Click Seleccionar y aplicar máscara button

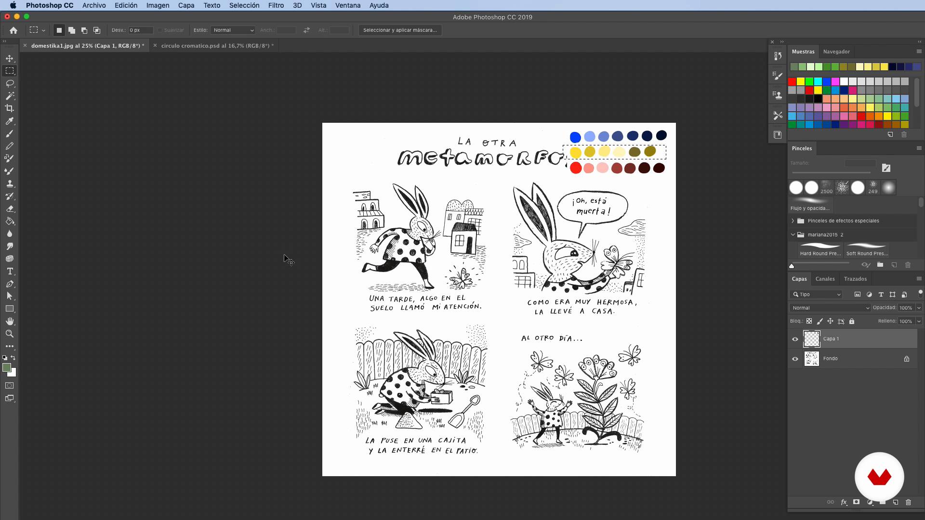pos(400,30)
